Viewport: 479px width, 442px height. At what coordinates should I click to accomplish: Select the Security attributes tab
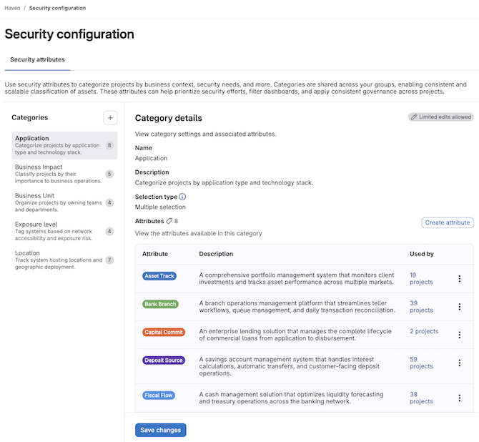click(37, 60)
